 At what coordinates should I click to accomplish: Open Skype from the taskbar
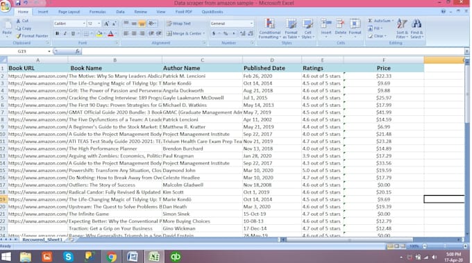click(68, 257)
